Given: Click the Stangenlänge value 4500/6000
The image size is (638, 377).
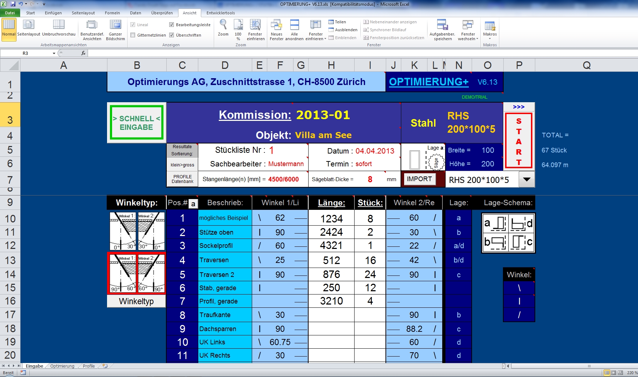Looking at the screenshot, I should tap(283, 179).
